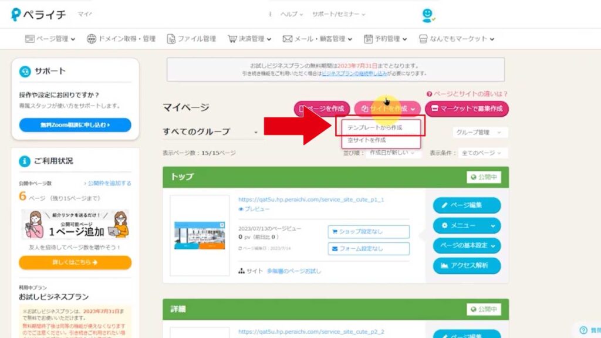Click the eye icon beside プレビュー

[x=241, y=209]
